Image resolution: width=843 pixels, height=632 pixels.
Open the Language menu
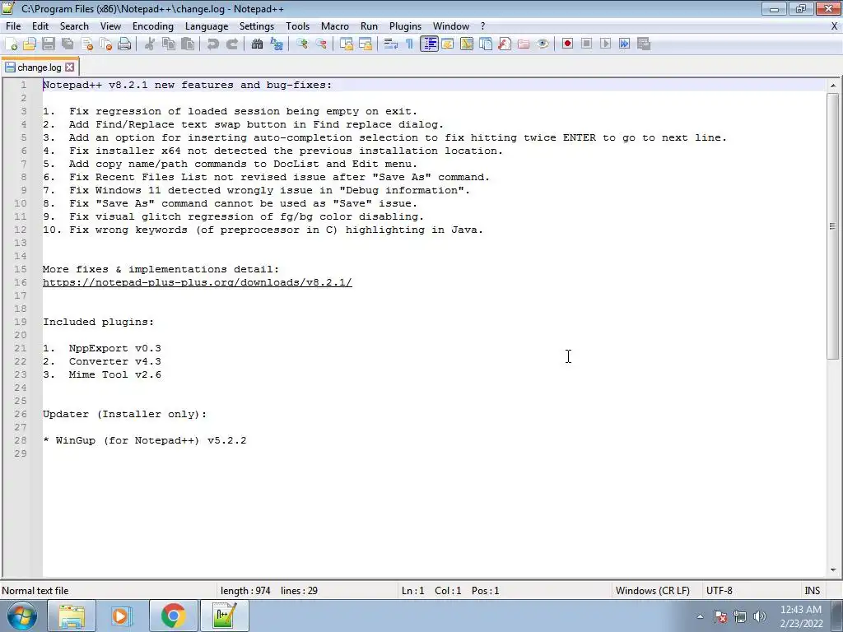(x=207, y=26)
